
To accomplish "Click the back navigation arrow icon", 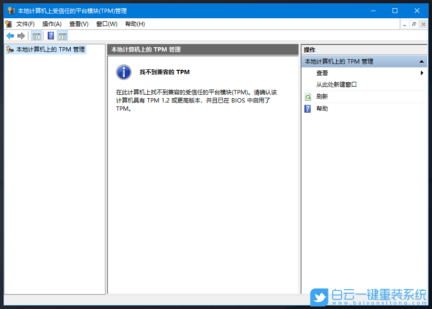I will click(10, 35).
